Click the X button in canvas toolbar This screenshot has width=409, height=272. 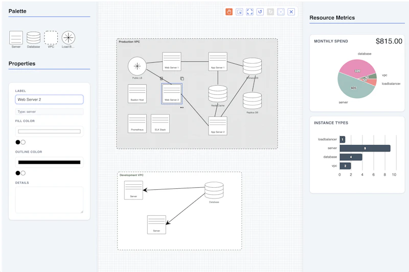(291, 12)
